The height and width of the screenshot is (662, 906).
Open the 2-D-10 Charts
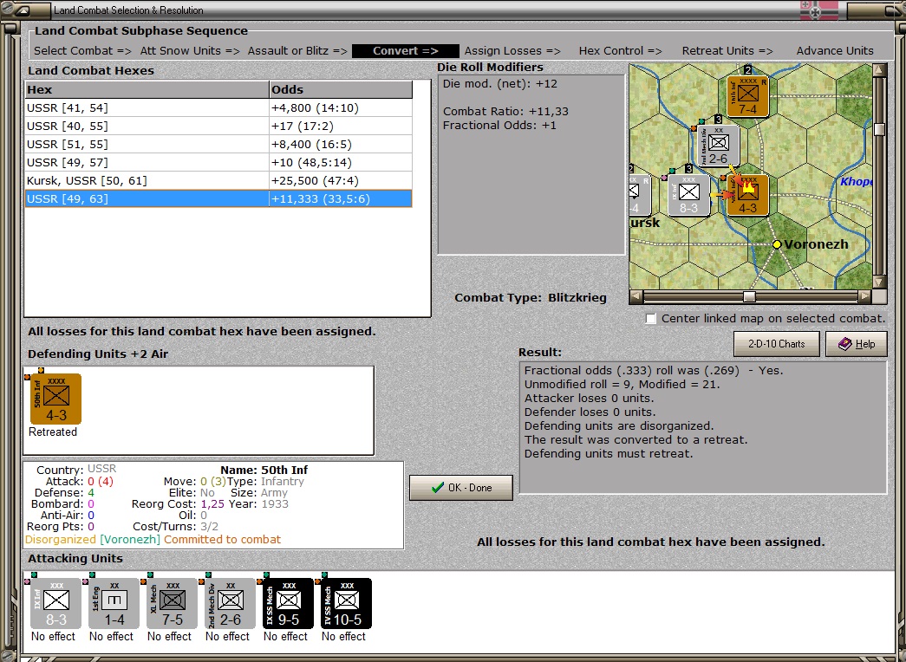point(777,344)
